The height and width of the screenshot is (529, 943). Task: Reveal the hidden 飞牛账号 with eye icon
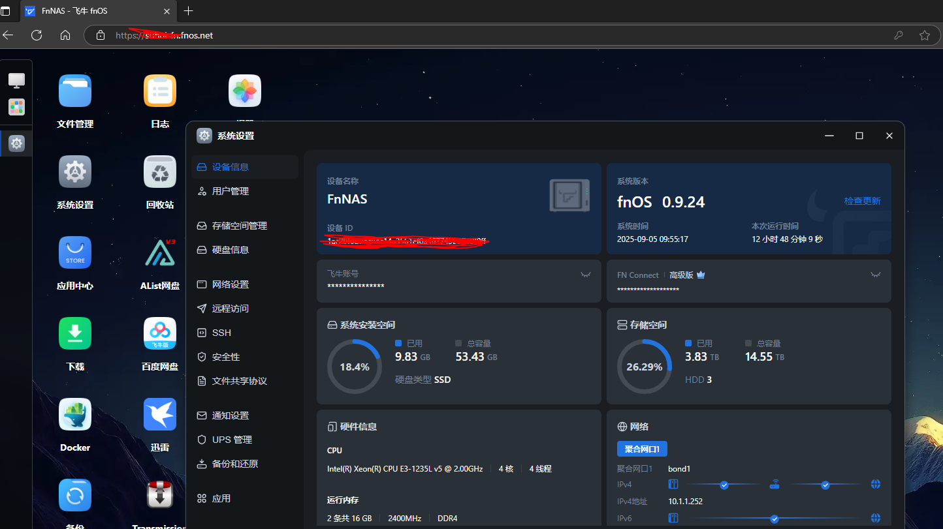(585, 275)
